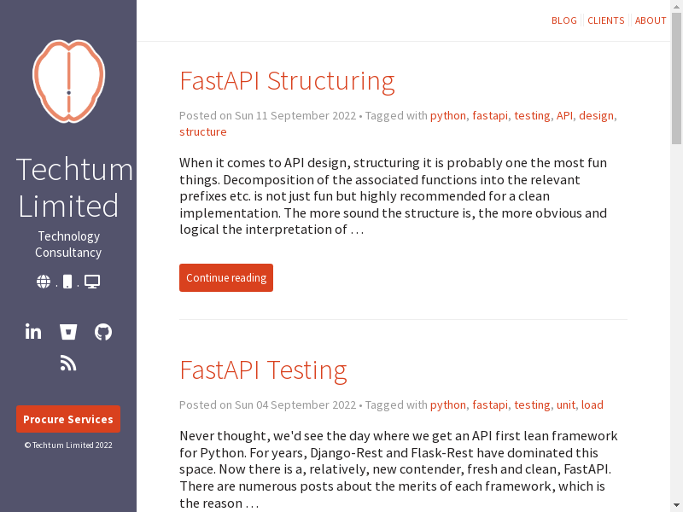This screenshot has height=512, width=683.
Task: Open the Bitbucket icon link
Action: tap(68, 332)
